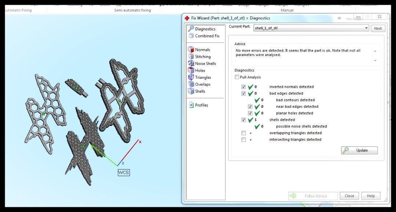The height and width of the screenshot is (212, 396).
Task: Enable intersecting triangles detected checkbox
Action: point(243,140)
